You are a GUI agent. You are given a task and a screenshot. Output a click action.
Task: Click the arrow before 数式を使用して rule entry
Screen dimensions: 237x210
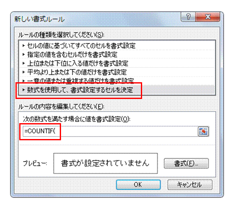pos(23,90)
